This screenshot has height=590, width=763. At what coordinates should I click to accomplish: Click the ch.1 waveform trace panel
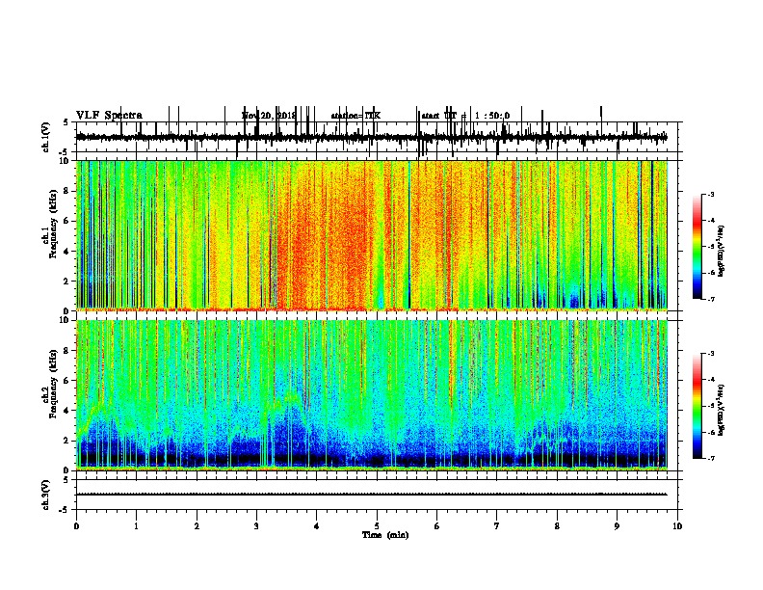point(376,137)
